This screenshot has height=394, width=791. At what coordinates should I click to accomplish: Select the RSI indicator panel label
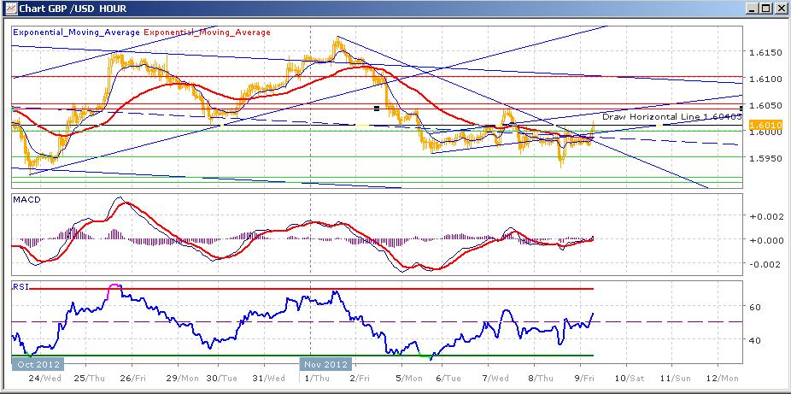21,286
